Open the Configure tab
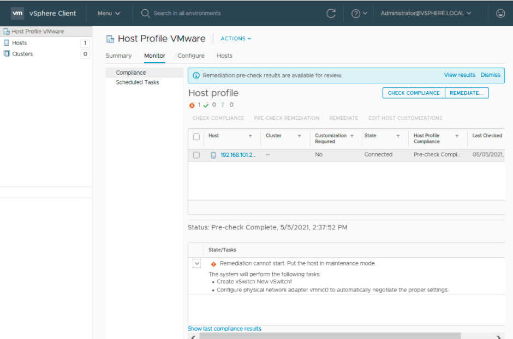The image size is (513, 339). 191,56
